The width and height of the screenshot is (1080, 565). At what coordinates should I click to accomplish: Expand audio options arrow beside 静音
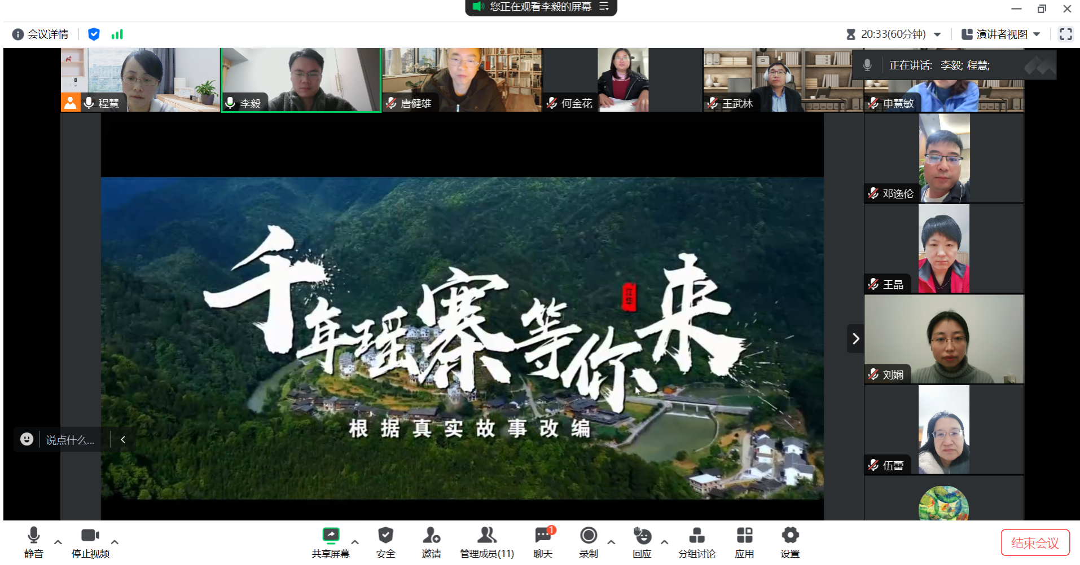[x=58, y=542]
